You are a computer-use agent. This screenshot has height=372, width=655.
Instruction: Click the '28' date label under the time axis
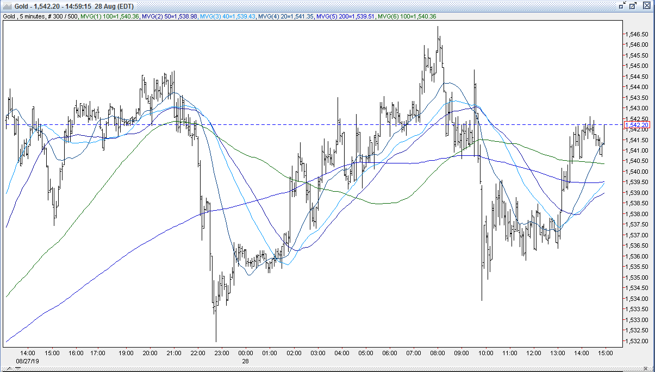[246, 361]
